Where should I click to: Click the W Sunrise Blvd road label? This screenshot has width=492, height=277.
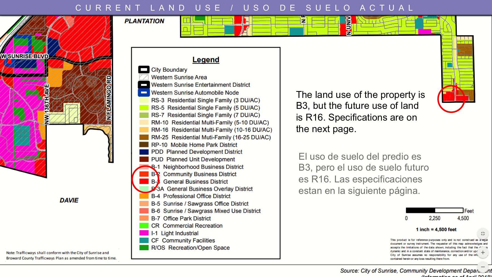(x=25, y=56)
